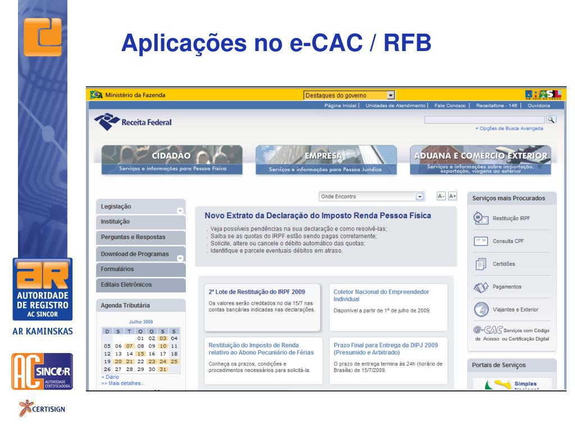Expand Download de Programas arrow

pyautogui.click(x=180, y=258)
